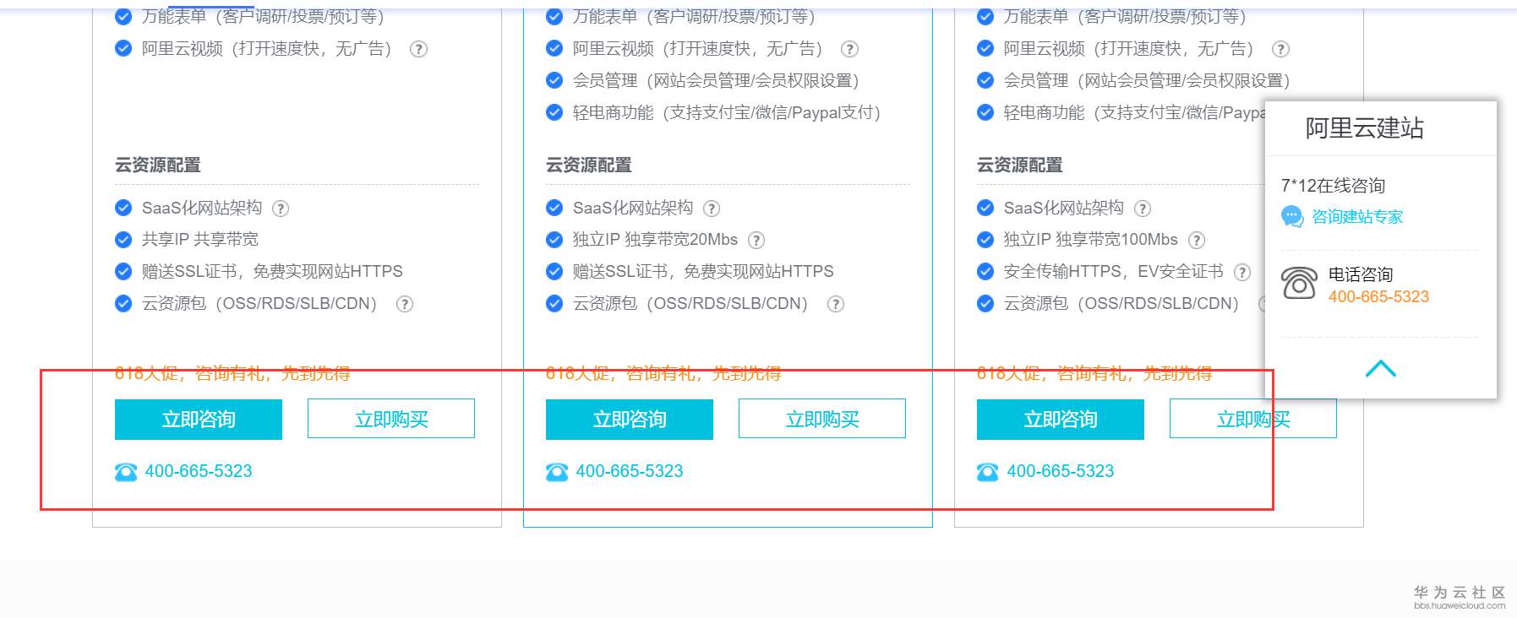Click 阿里云视频 feature text in 20Mbs plan
The height and width of the screenshot is (618, 1517).
pos(698,49)
